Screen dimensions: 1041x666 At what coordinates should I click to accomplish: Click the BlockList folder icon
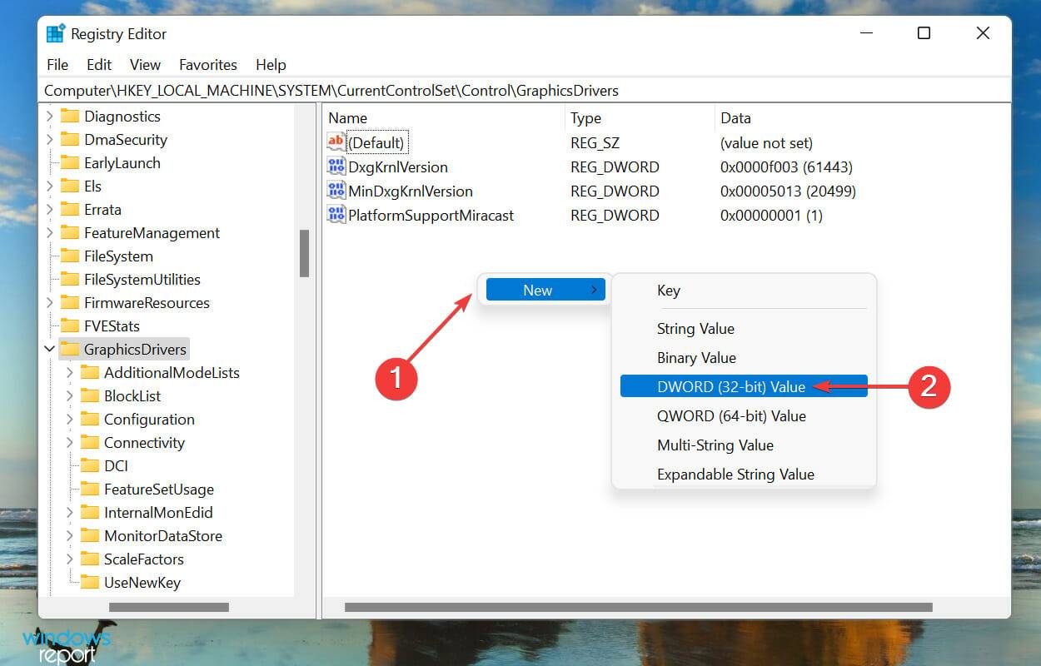click(91, 395)
